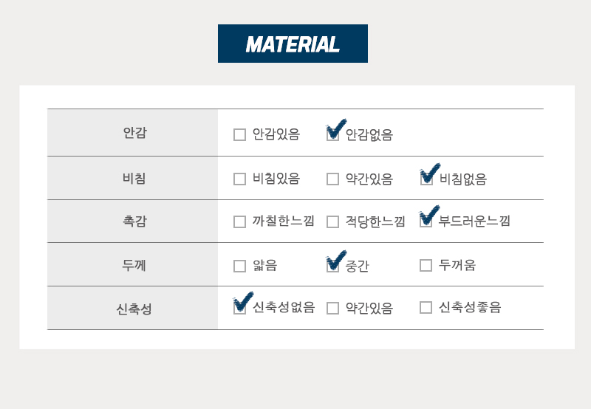Viewport: 591px width, 409px height.
Task: Click the 비침 row label
Action: pos(134,178)
